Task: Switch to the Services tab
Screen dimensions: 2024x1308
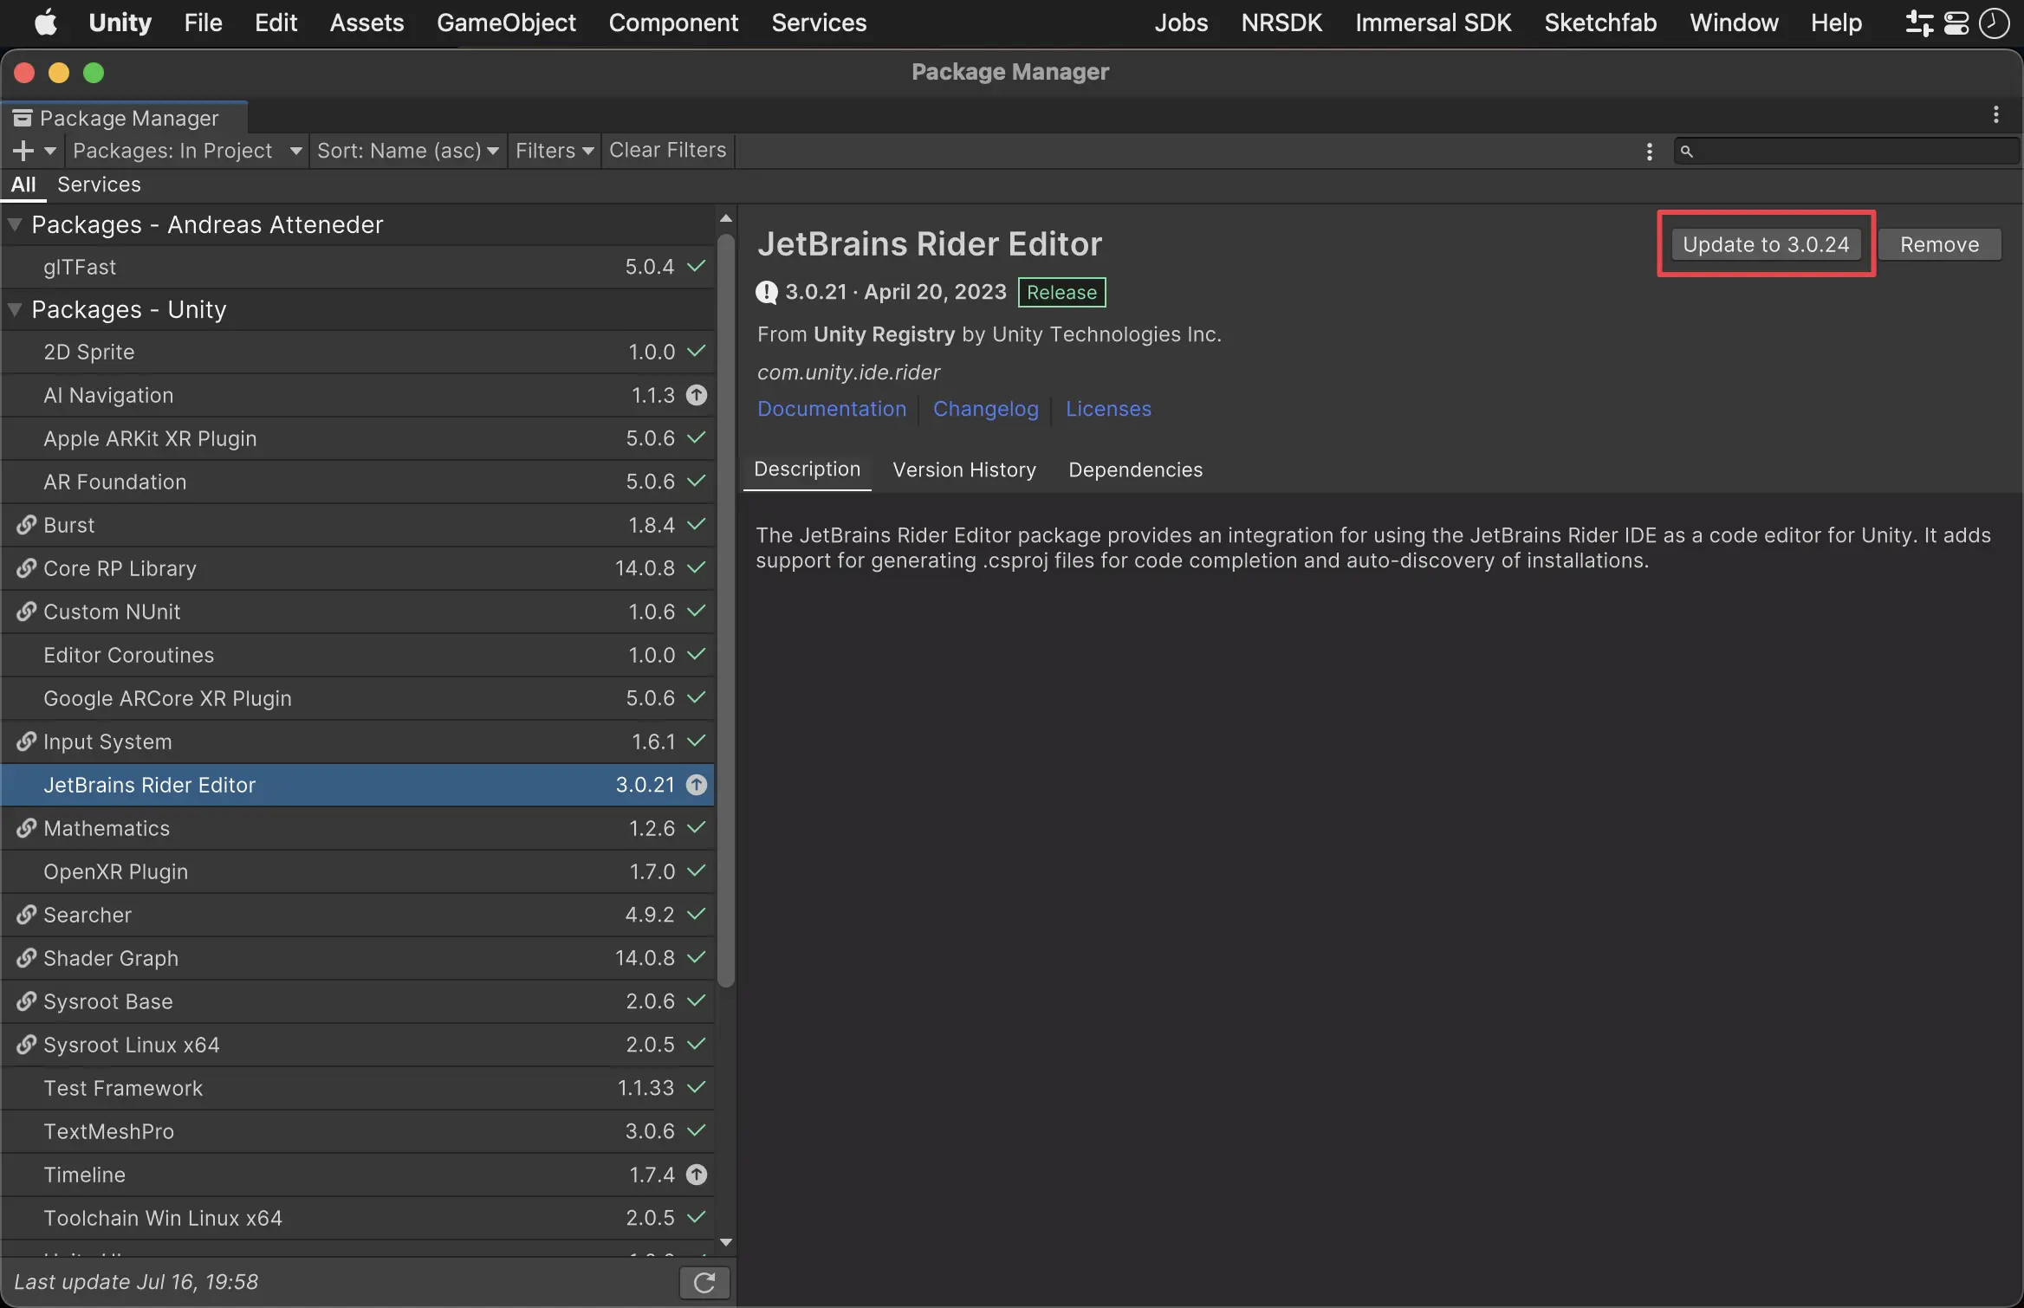Action: point(99,185)
